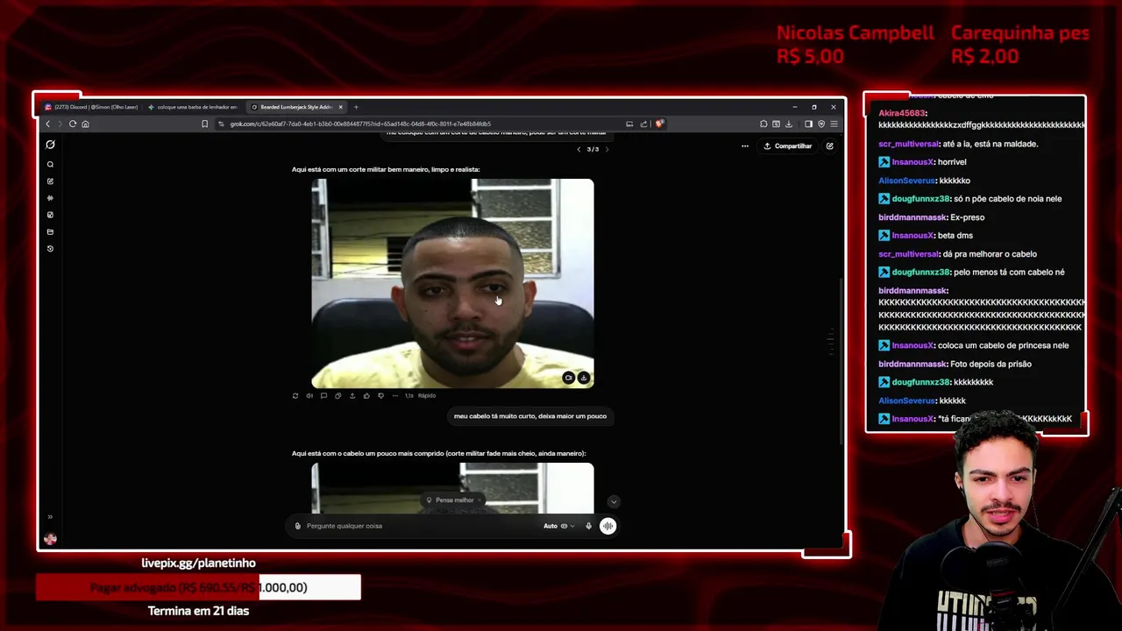Image resolution: width=1122 pixels, height=631 pixels.
Task: Dismiss the Pense melhor chip
Action: tap(479, 500)
